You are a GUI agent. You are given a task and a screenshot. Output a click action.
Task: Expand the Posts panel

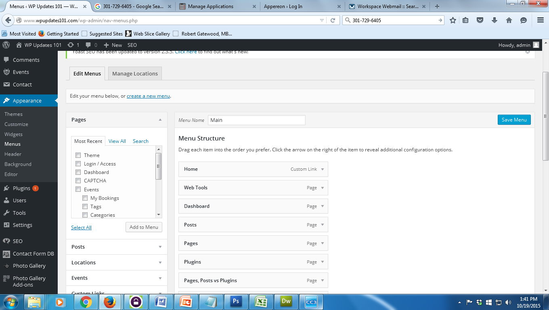coord(116,247)
